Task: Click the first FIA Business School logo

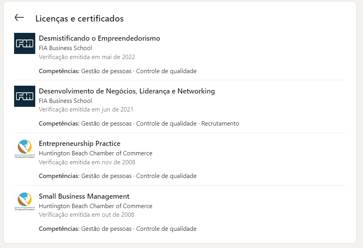Action: [25, 43]
